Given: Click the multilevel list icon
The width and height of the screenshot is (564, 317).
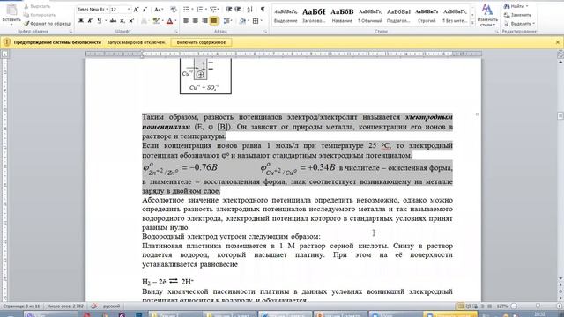Looking at the screenshot, I should pyautogui.click(x=213, y=10).
